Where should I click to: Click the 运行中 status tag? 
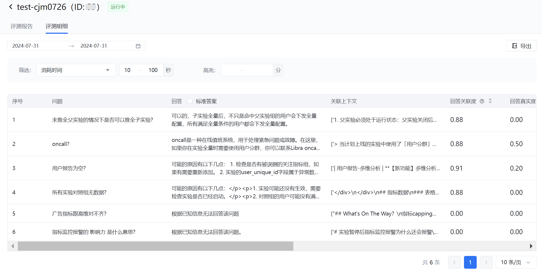coord(118,7)
